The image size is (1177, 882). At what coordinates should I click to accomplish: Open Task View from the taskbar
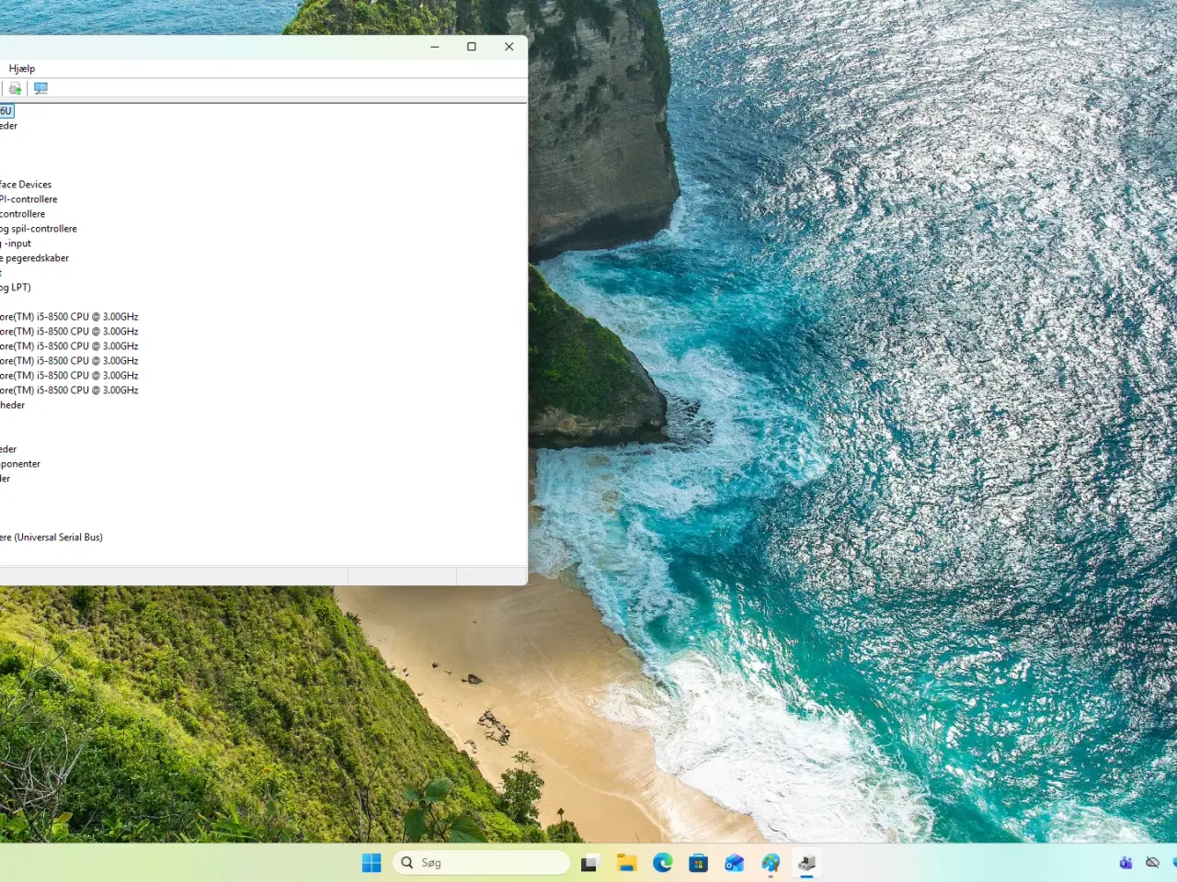[590, 862]
